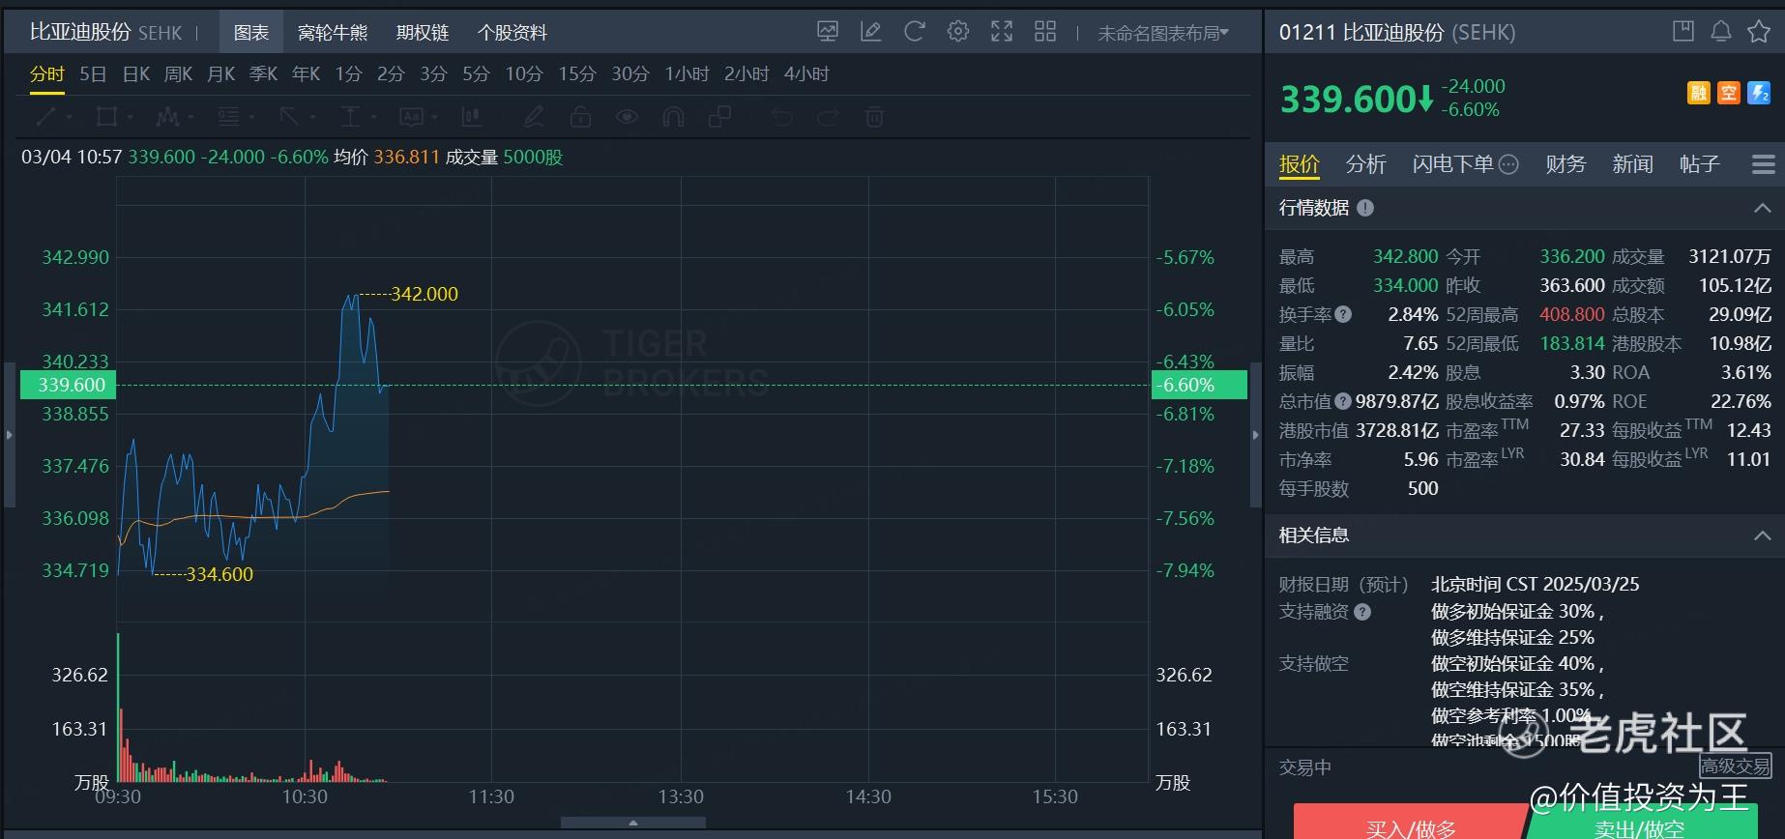Click the handle between chart and quote panel
Image resolution: width=1785 pixels, height=839 pixels.
coord(1256,435)
